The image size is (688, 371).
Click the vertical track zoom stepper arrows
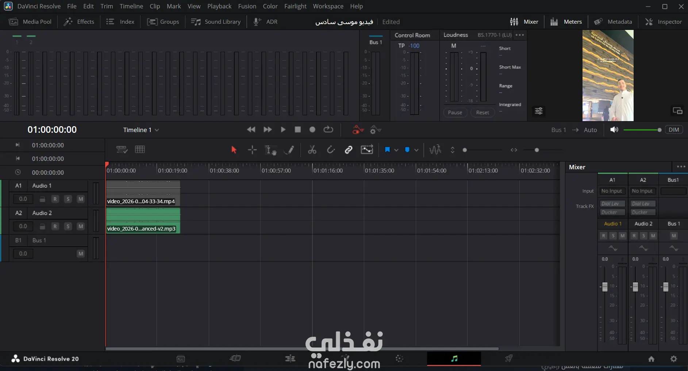tap(453, 150)
